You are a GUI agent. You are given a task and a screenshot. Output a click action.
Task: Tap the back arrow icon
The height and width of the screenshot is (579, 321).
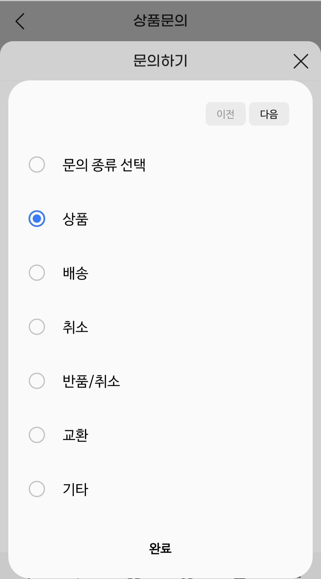click(x=20, y=21)
